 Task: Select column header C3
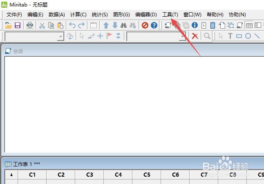(89, 175)
